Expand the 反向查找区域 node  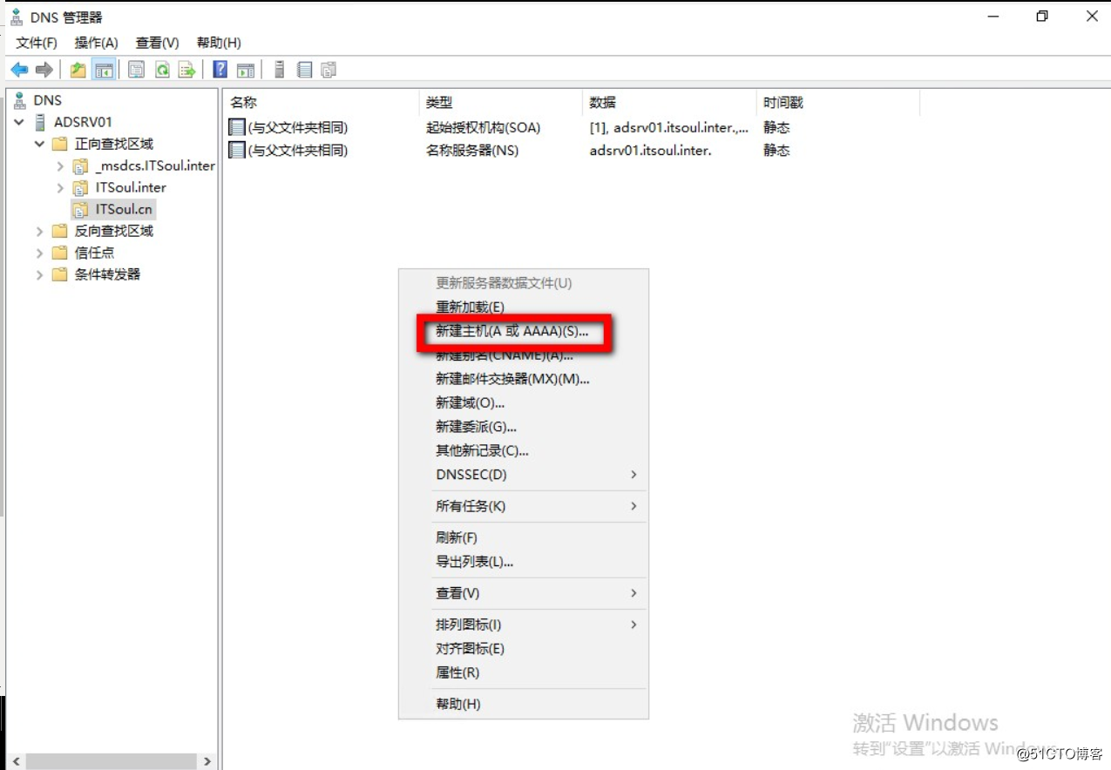(x=40, y=231)
